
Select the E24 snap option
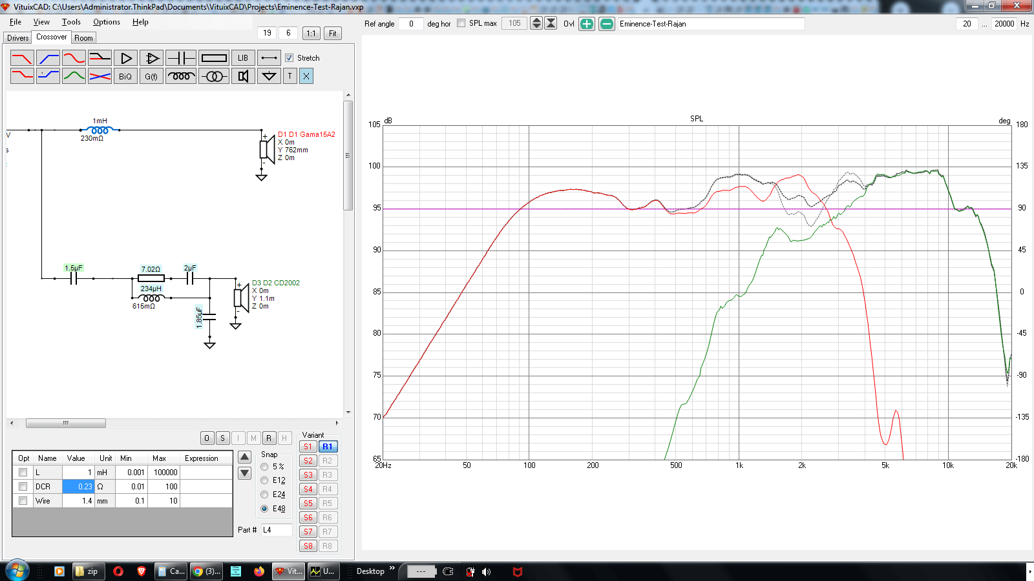(264, 495)
